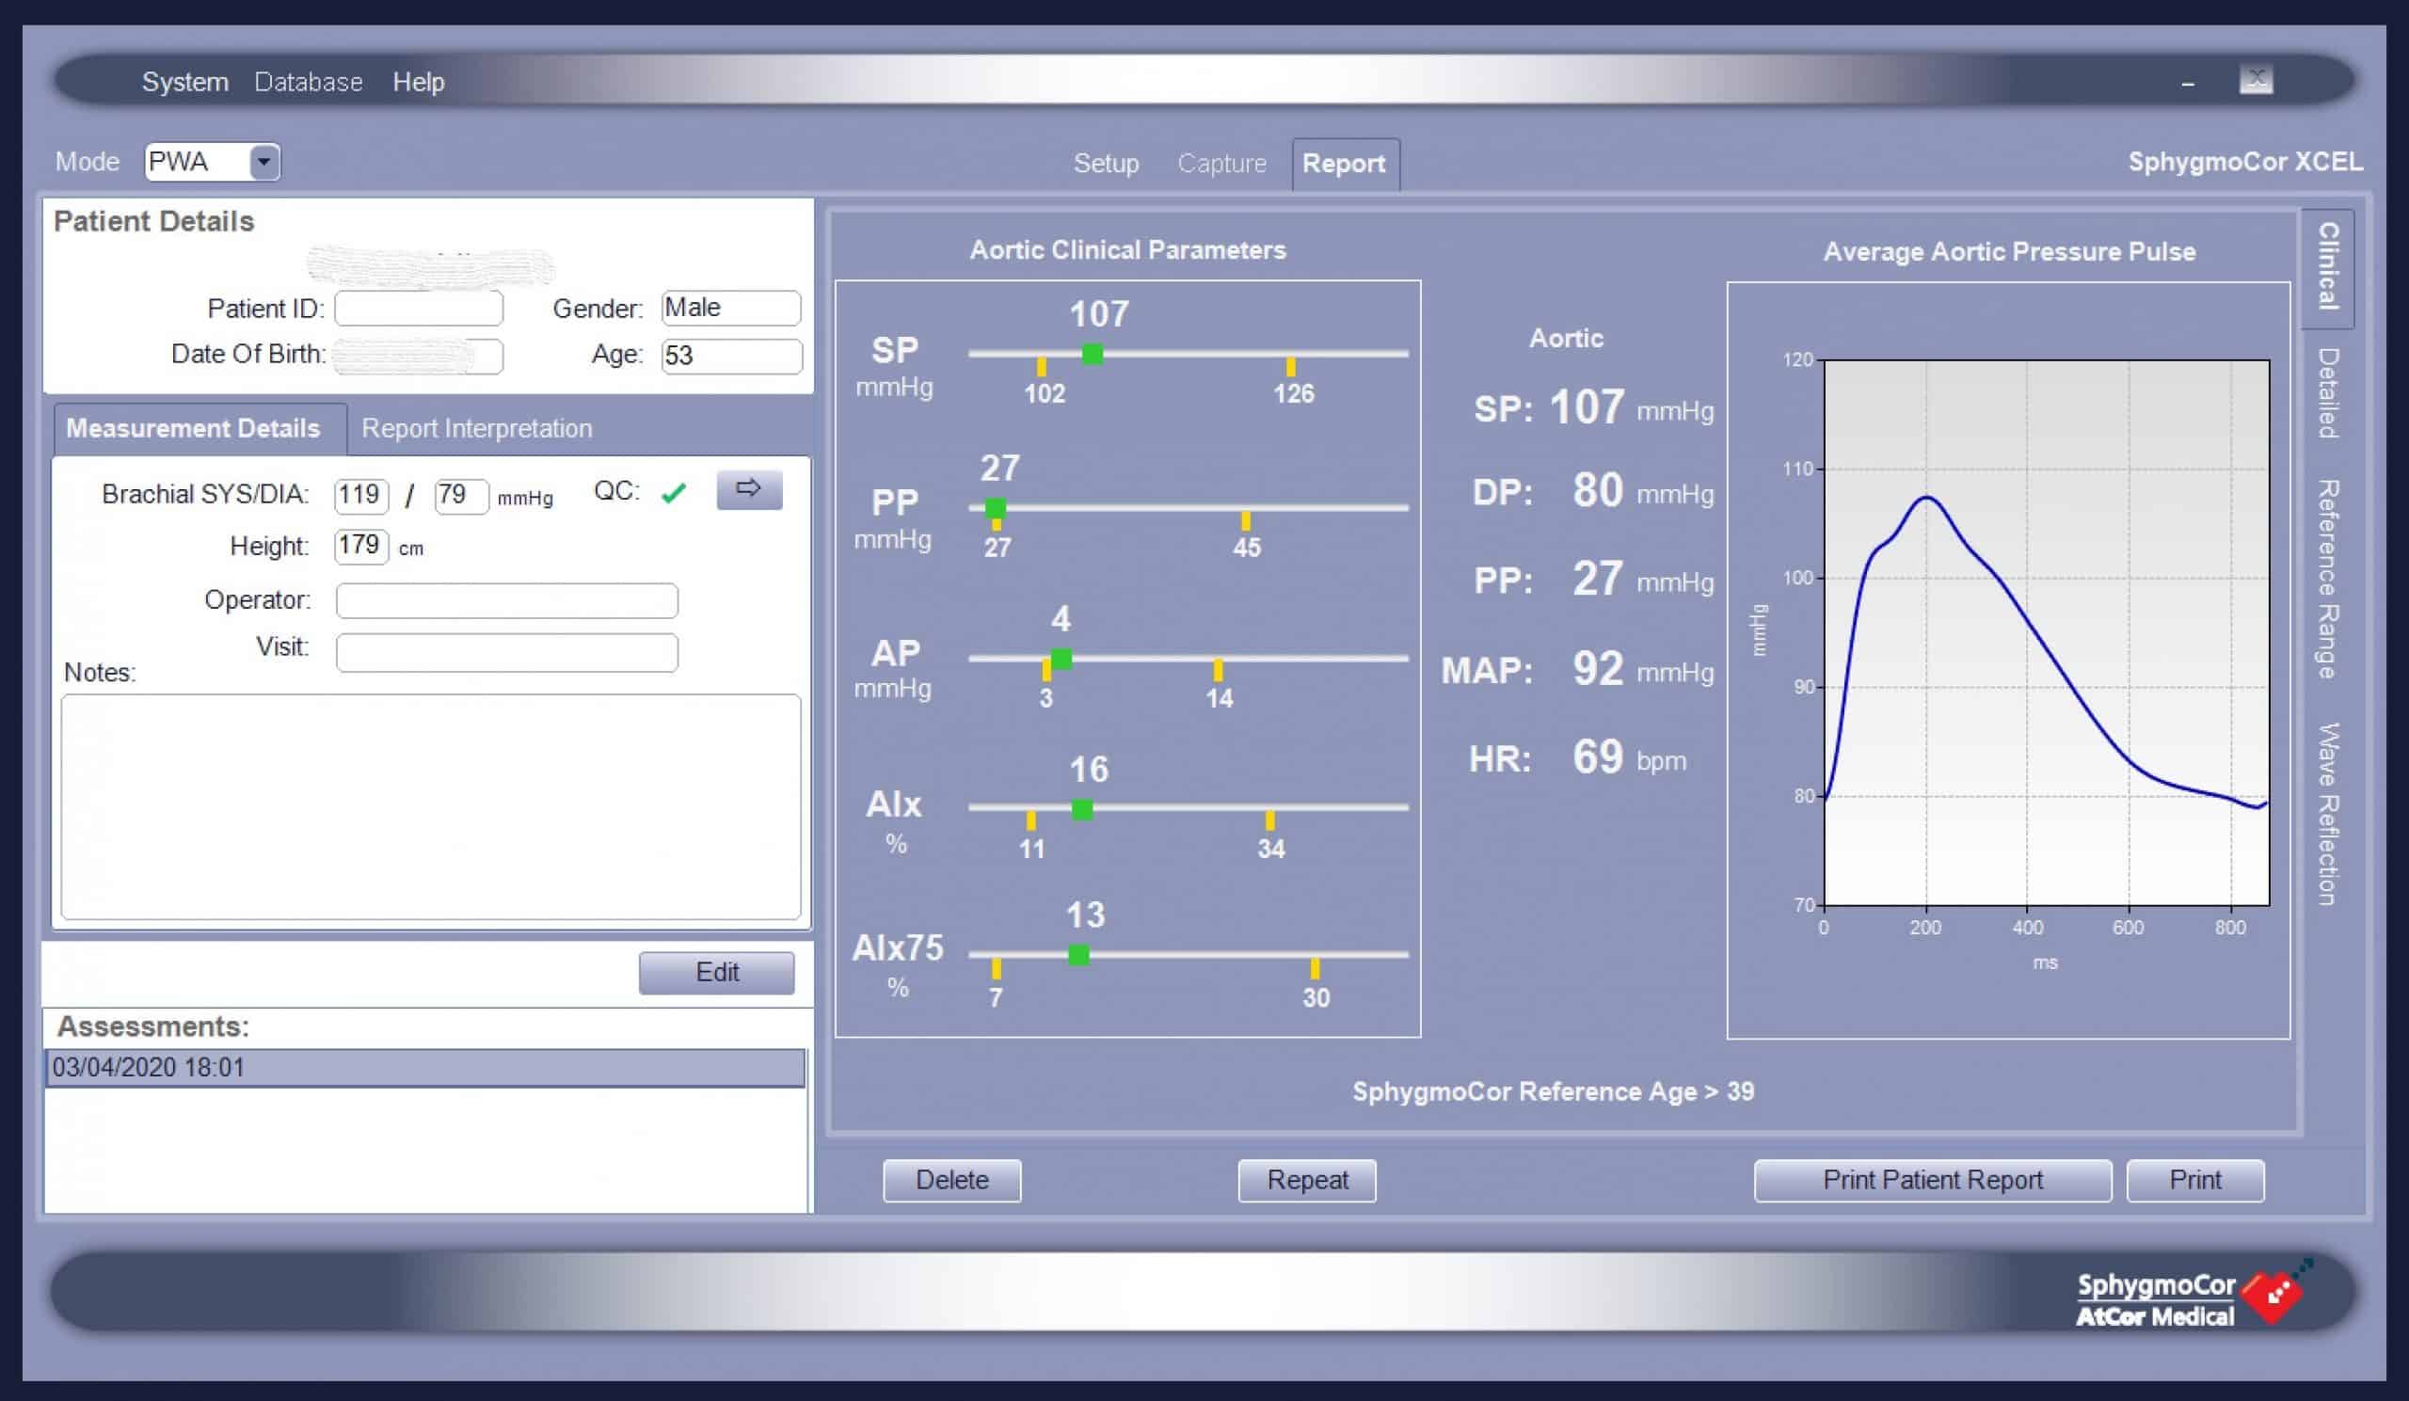Select the Detailed side tab
This screenshot has width=2409, height=1401.
click(x=2328, y=392)
